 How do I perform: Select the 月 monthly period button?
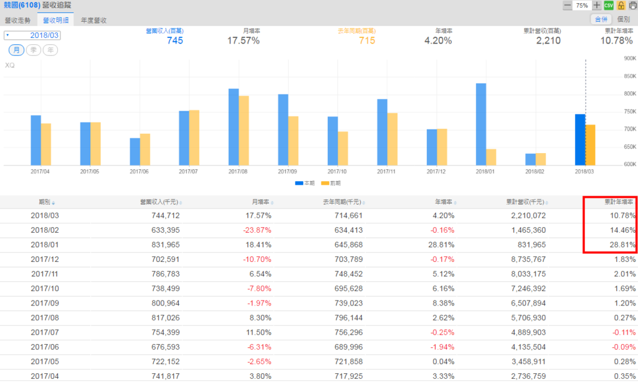coord(16,50)
